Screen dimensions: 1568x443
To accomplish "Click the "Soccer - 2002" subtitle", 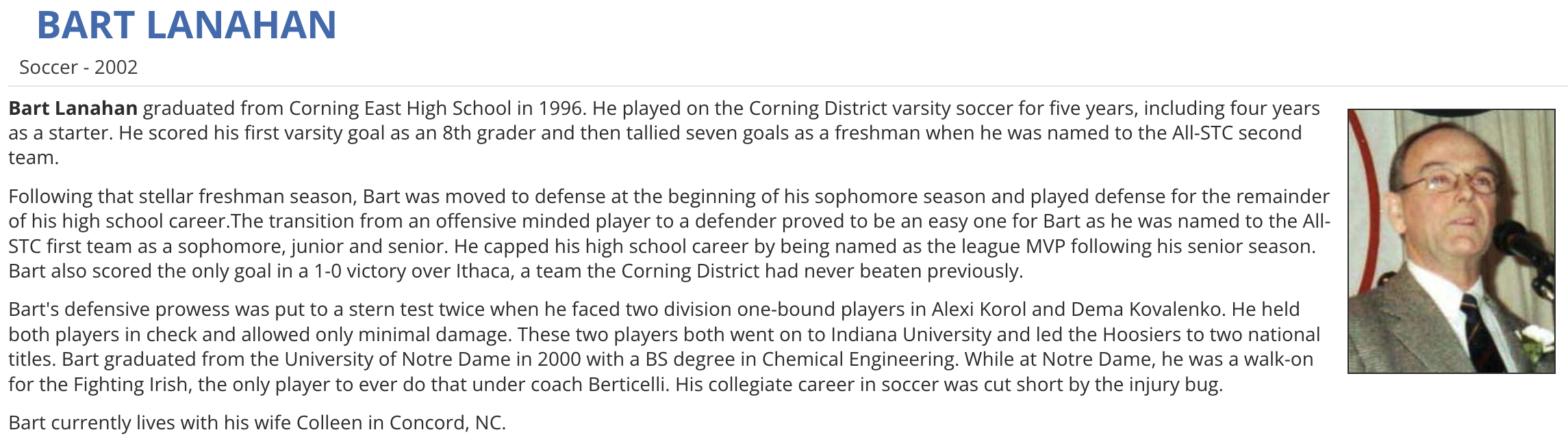I will pyautogui.click(x=78, y=67).
